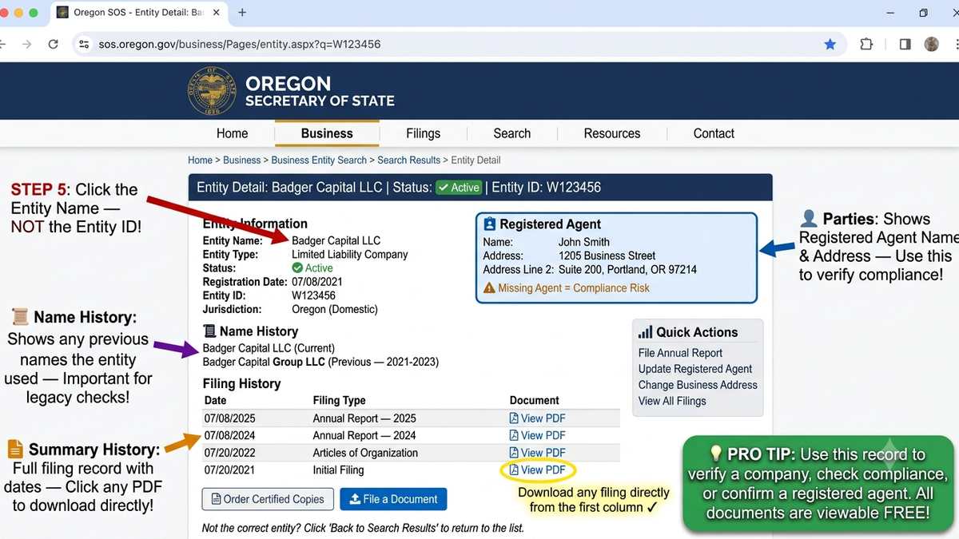Click the 07/08/2025 filing date
Image resolution: width=959 pixels, height=539 pixels.
(230, 418)
